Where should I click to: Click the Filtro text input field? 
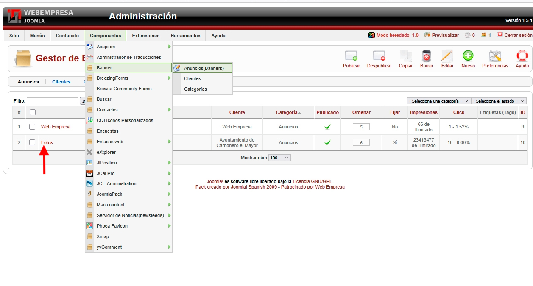tap(52, 101)
